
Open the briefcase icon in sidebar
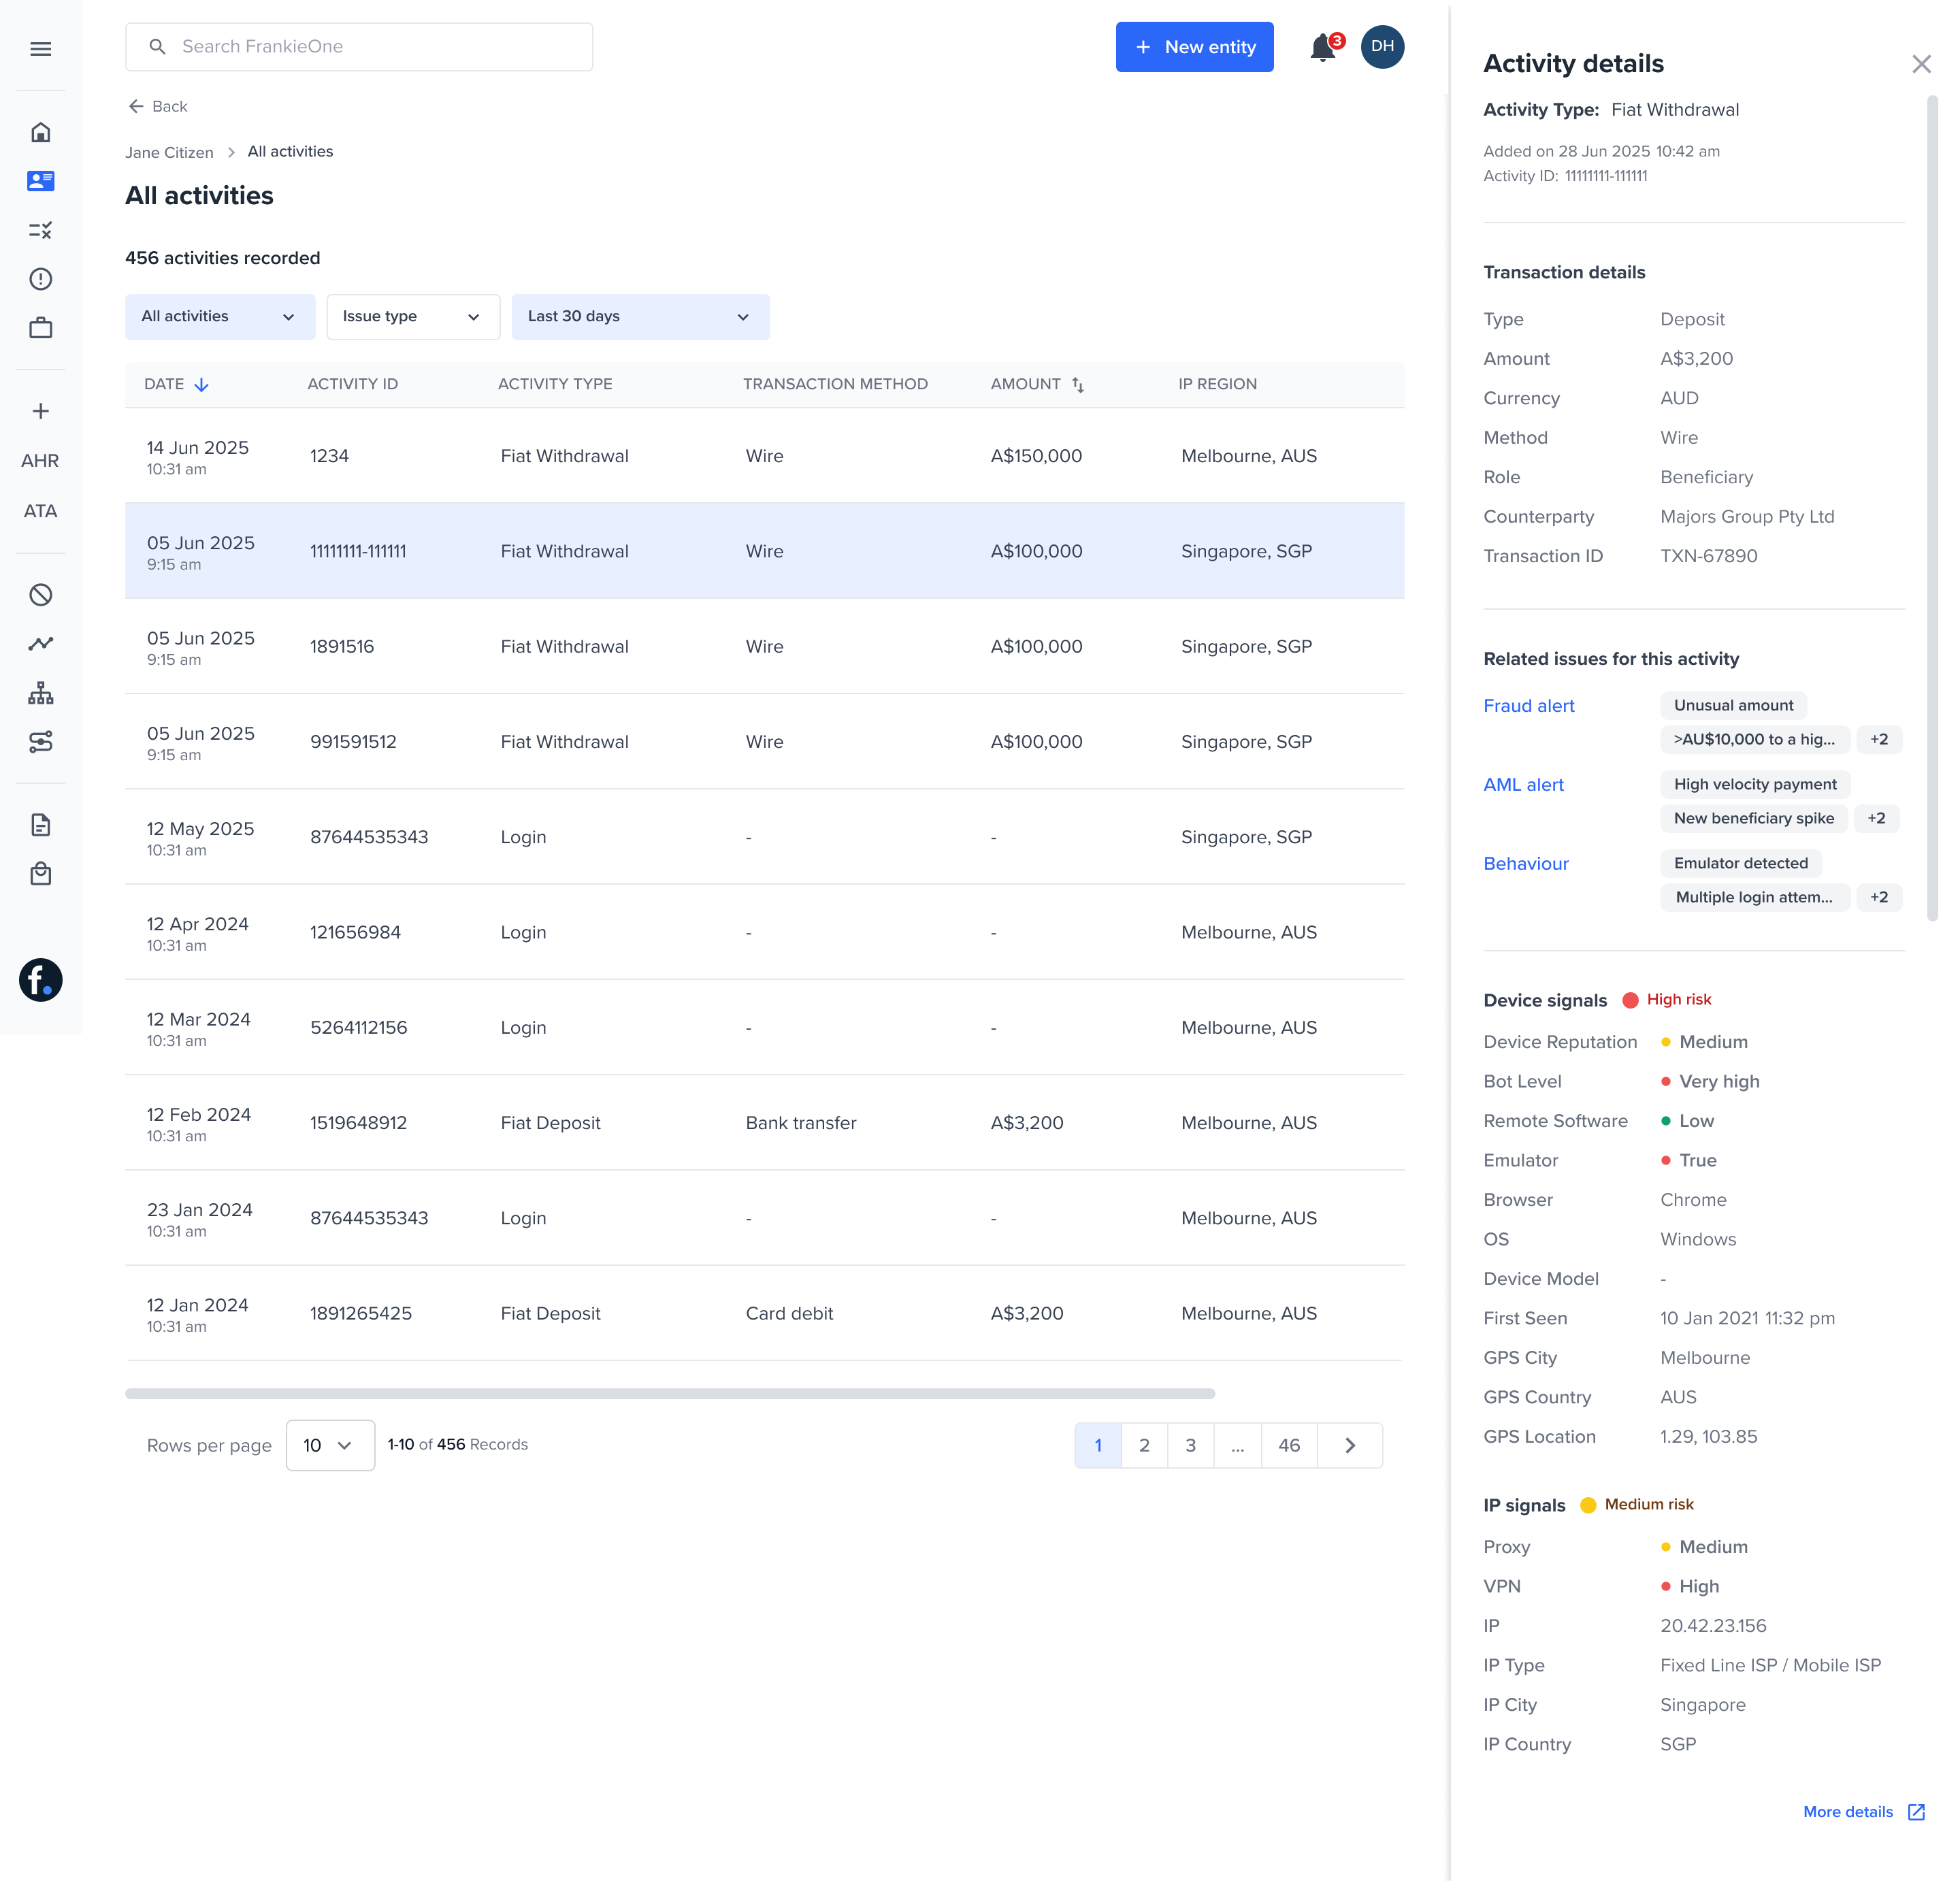(40, 328)
